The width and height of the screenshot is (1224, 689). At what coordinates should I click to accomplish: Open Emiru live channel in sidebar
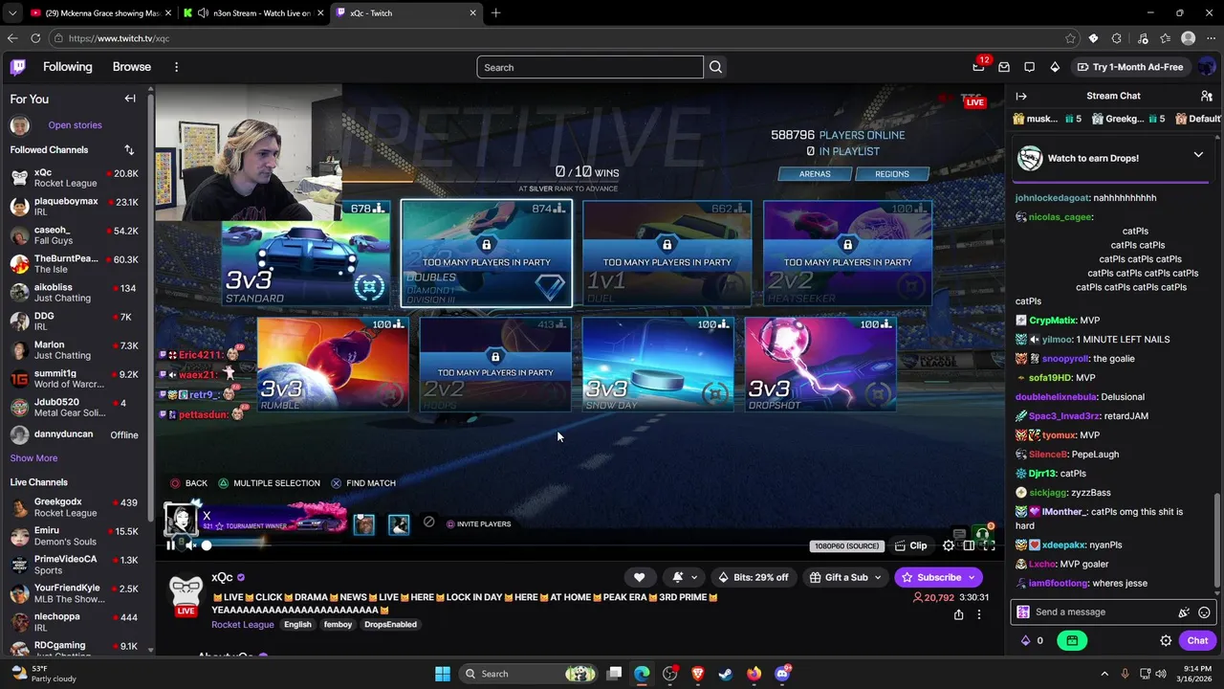pyautogui.click(x=75, y=536)
